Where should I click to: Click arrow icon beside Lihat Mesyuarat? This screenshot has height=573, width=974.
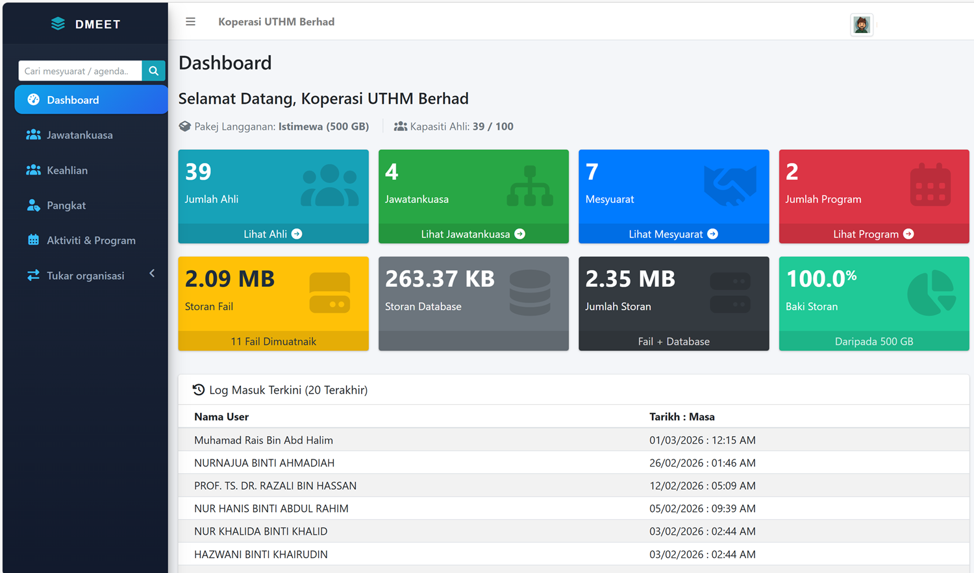[x=712, y=234]
